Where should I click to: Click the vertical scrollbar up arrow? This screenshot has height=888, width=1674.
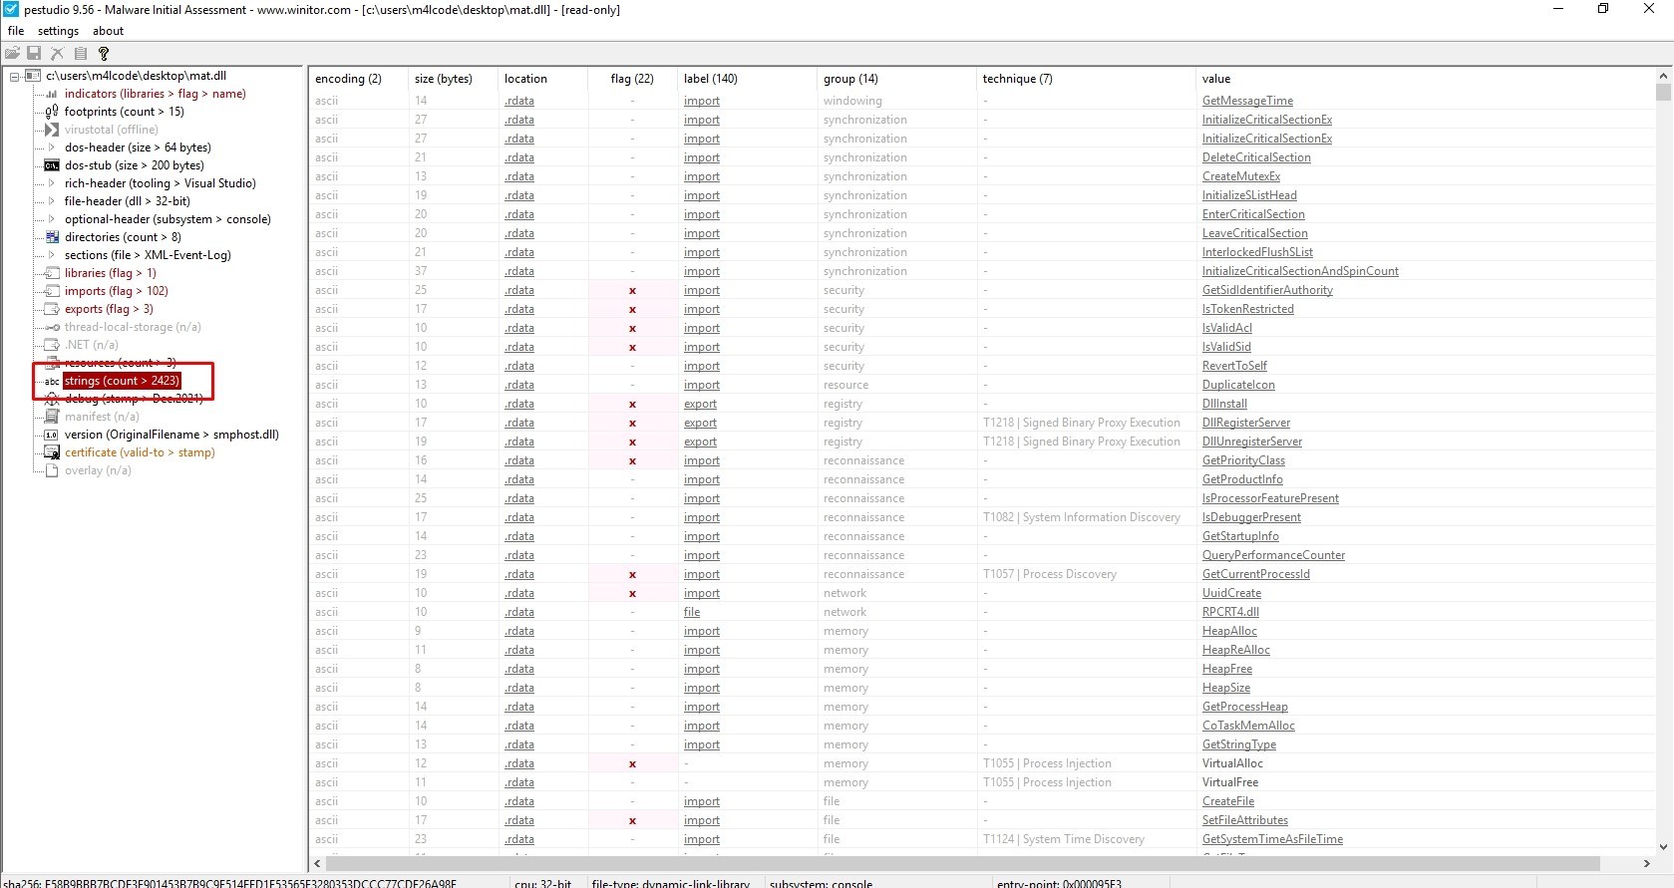tap(1663, 76)
